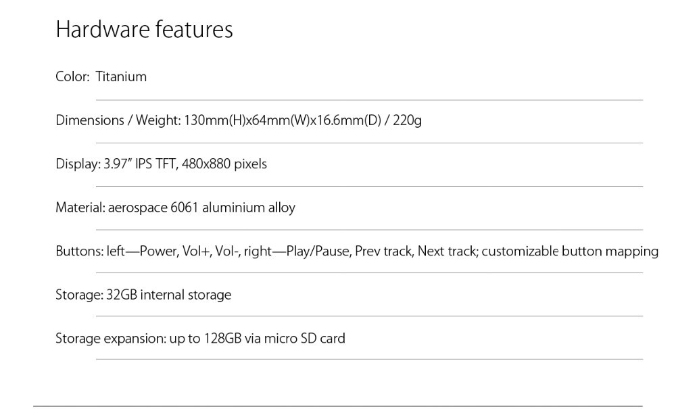
Task: Click the Color label text
Action: 72,77
